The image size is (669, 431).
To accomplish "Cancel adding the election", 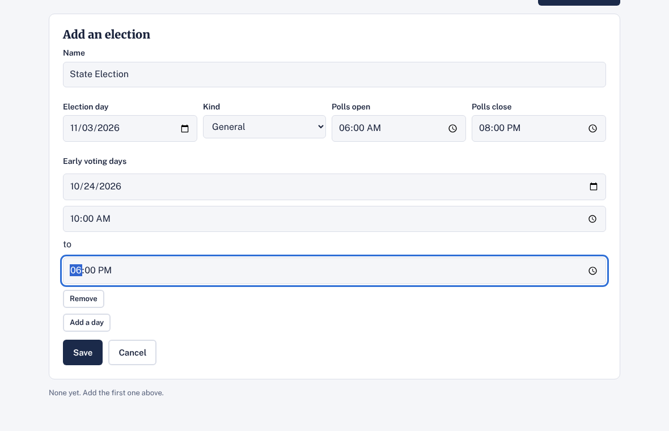I will pos(132,353).
